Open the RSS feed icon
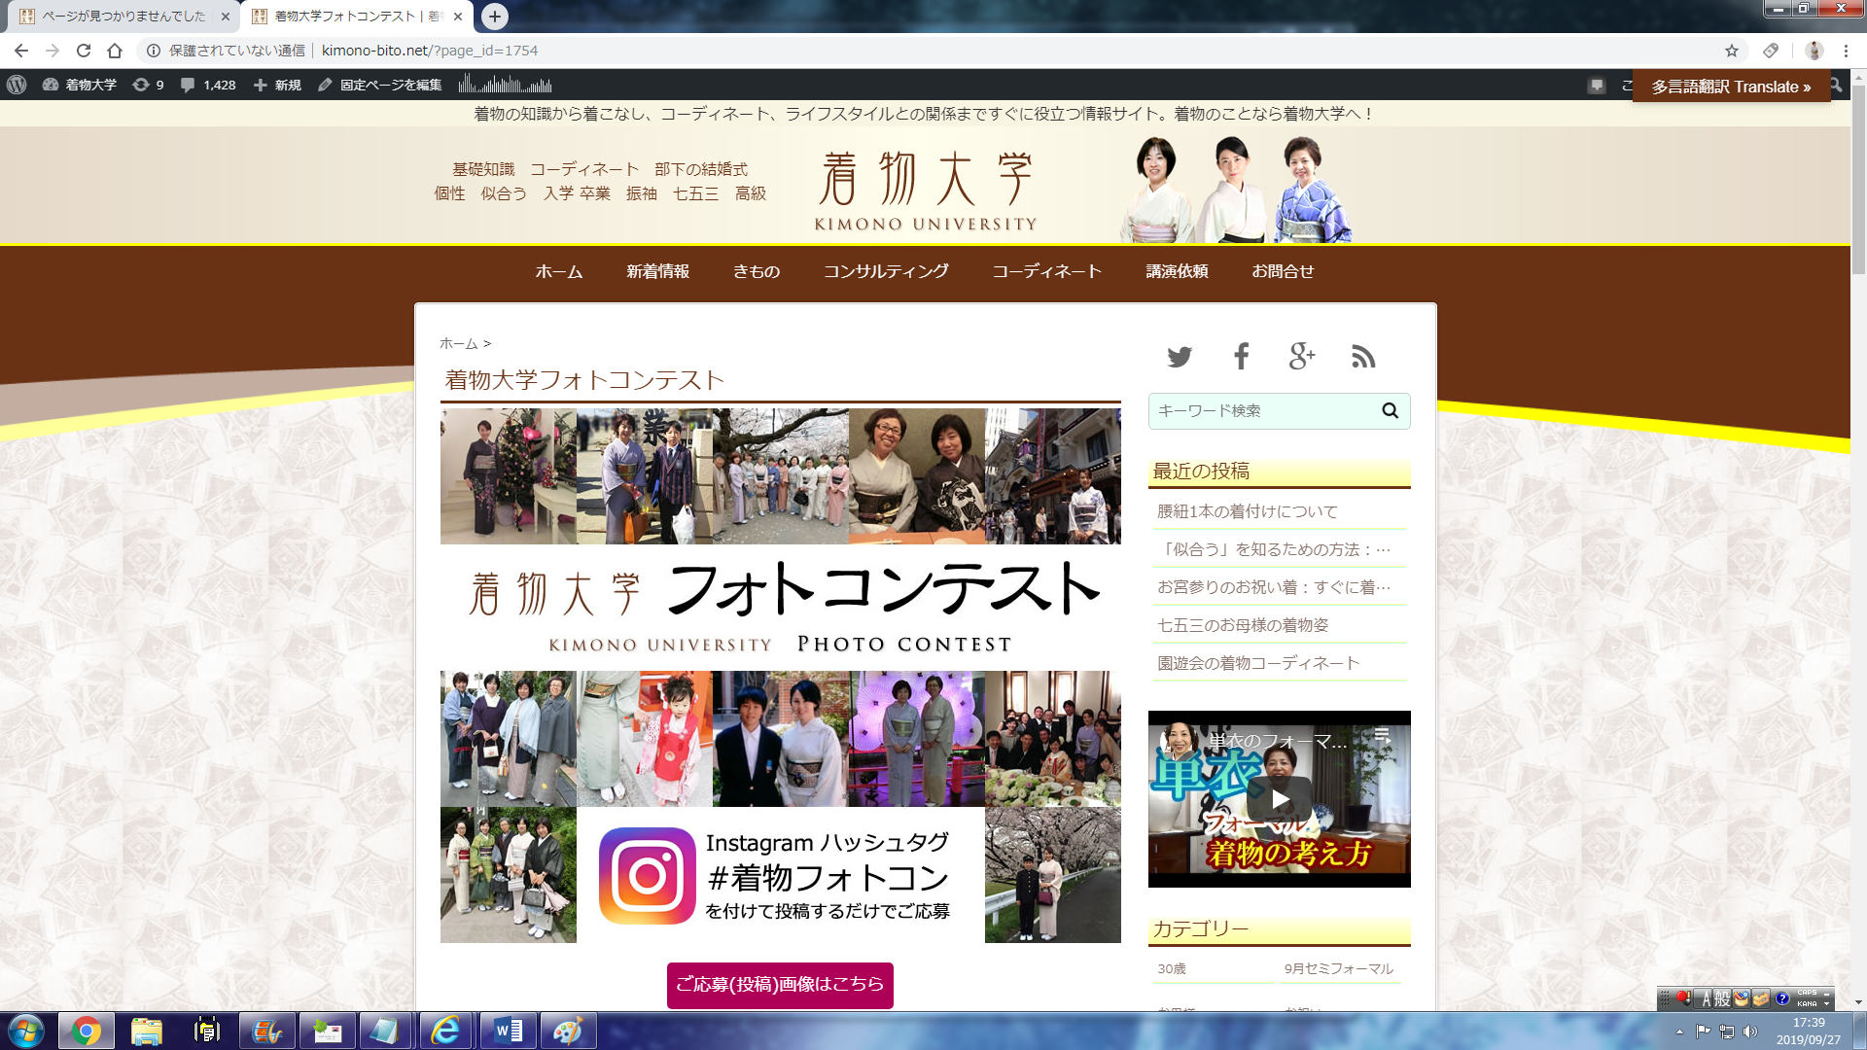This screenshot has height=1050, width=1867. 1363,357
